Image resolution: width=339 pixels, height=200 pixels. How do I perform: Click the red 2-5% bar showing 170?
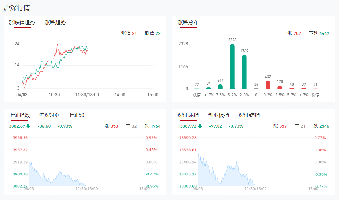coord(280,87)
